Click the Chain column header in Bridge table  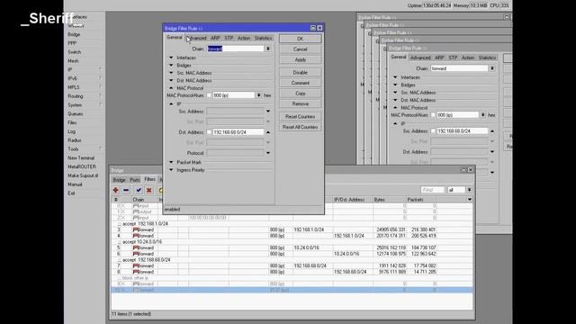pos(144,200)
